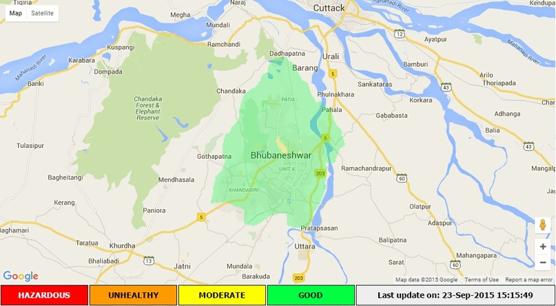Click the Barang place label
The image size is (556, 306).
click(305, 68)
